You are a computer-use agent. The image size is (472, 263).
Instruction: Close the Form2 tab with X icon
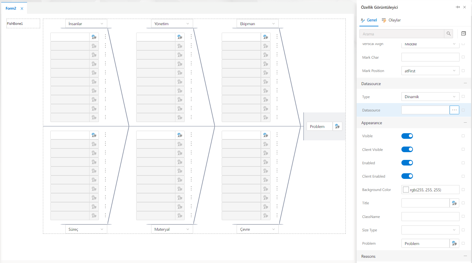point(22,9)
